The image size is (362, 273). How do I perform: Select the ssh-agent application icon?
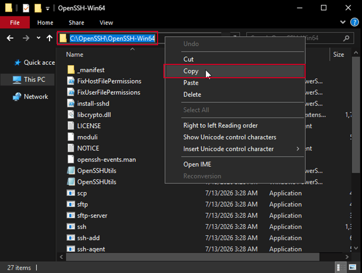[71, 249]
